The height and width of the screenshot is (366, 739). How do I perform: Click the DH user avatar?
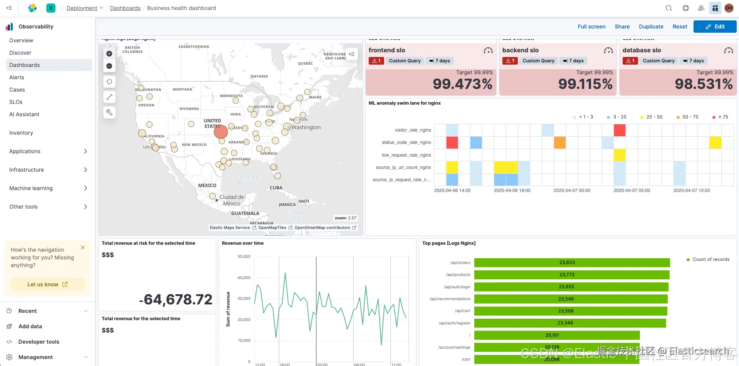coord(729,8)
